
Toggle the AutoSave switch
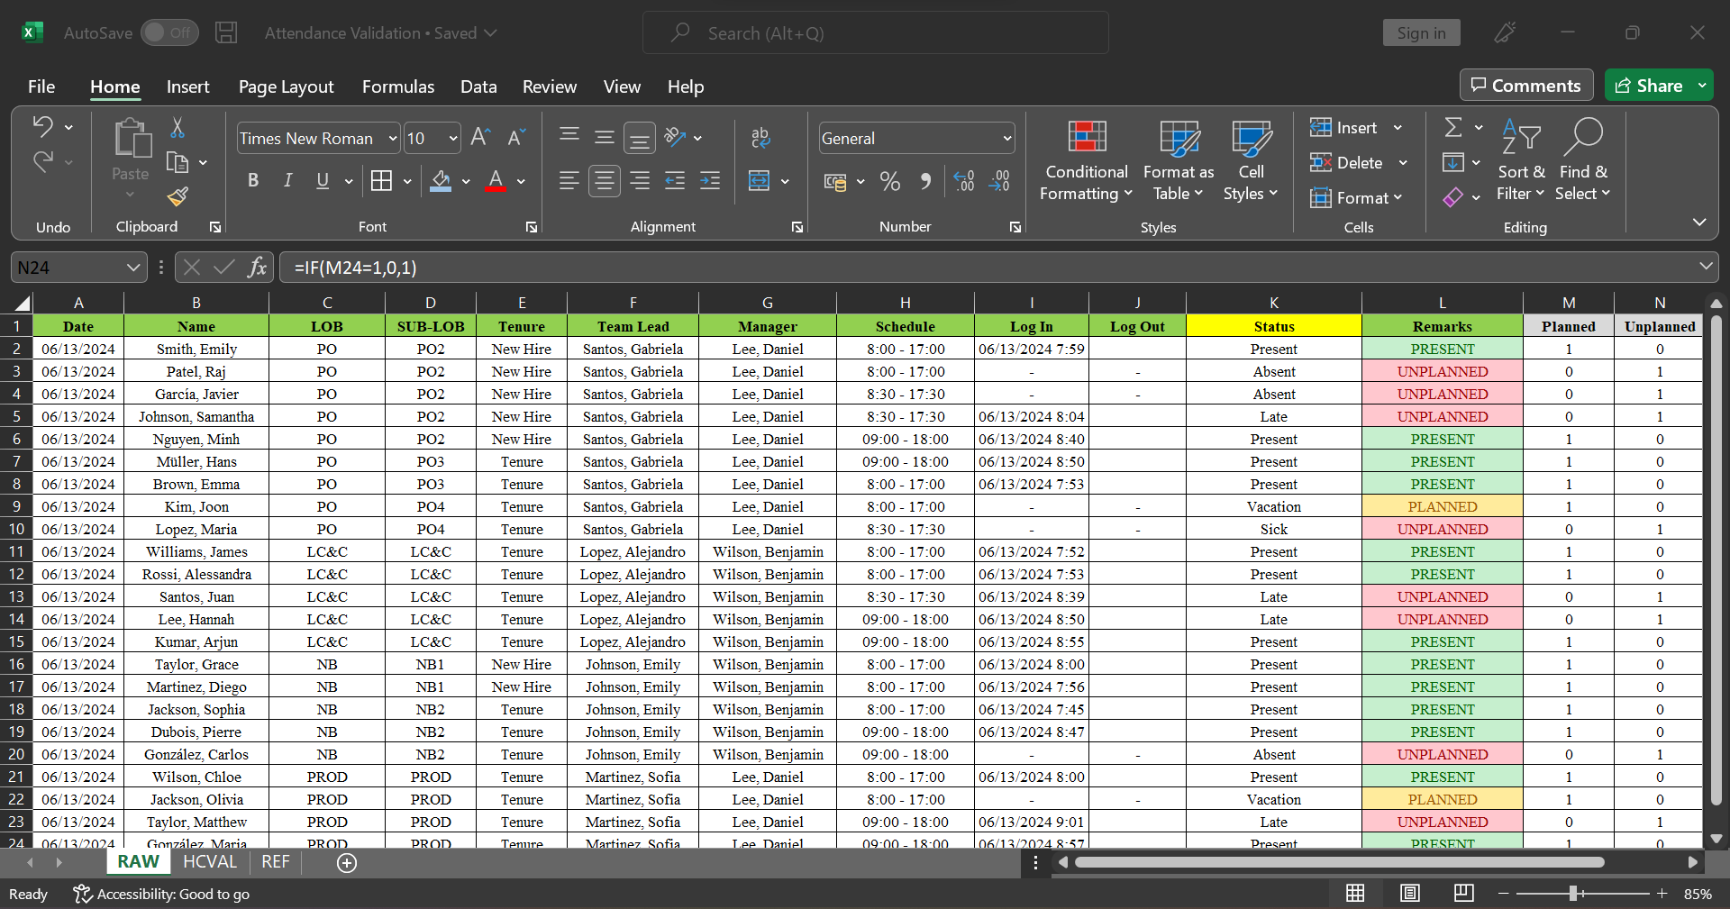tap(168, 33)
